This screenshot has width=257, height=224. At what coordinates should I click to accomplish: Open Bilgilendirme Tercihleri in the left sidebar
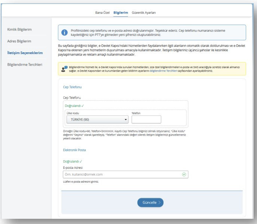[25, 64]
